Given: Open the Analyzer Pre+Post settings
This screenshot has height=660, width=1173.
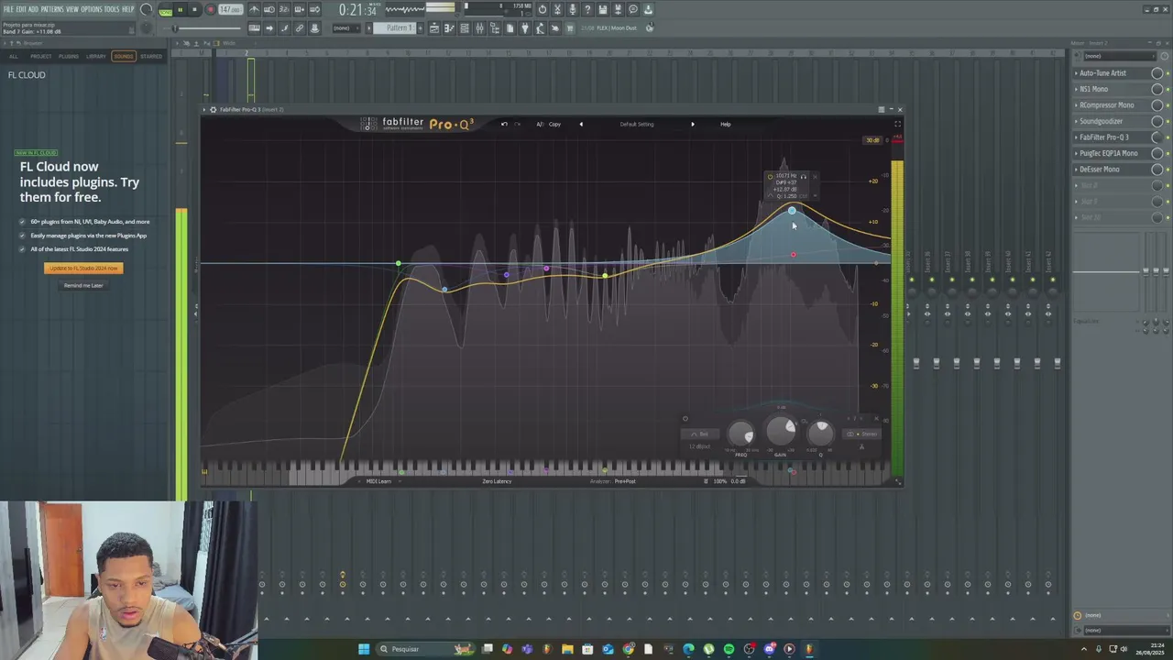Looking at the screenshot, I should [613, 481].
